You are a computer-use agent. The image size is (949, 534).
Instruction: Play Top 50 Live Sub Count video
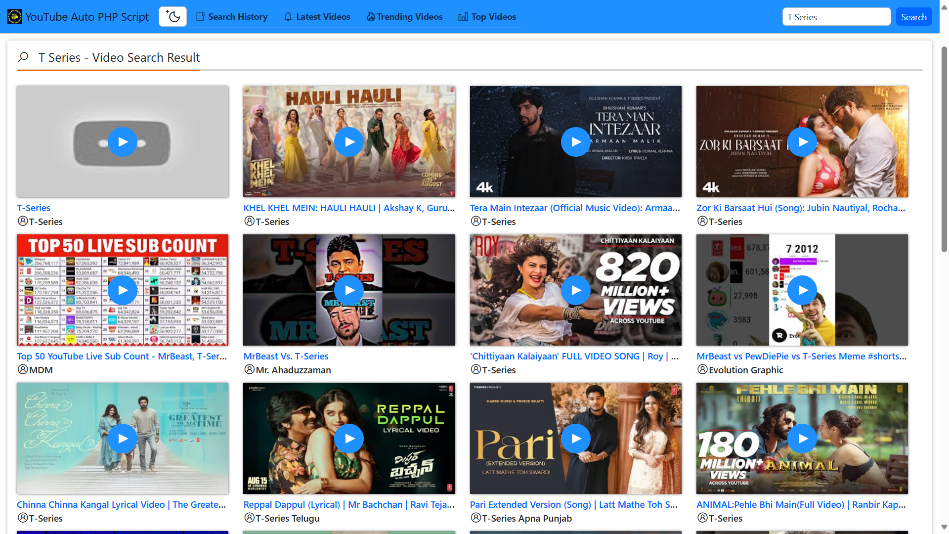[123, 290]
